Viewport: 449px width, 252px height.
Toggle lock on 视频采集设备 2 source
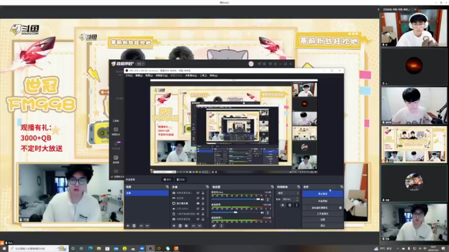[203, 193]
